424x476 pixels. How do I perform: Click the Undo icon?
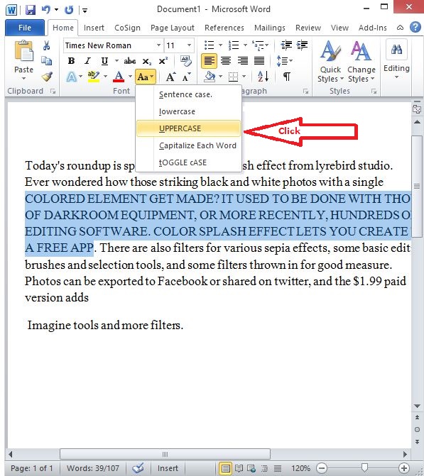click(x=45, y=10)
